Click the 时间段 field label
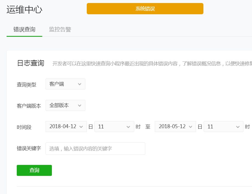The image size is (252, 194). (x=24, y=127)
